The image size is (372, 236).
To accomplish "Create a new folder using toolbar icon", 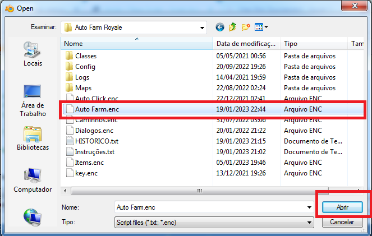I will (x=246, y=27).
